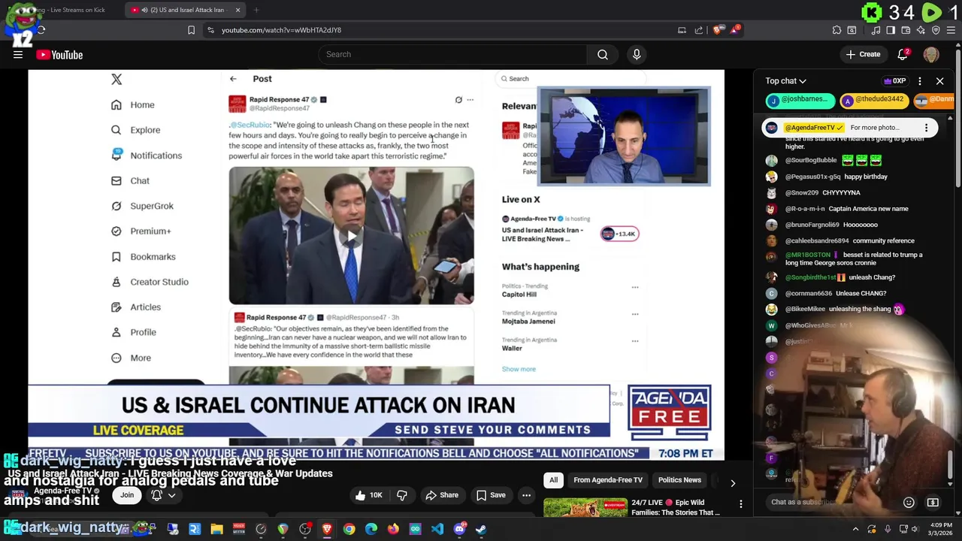The image size is (962, 541).
Task: Expand the Top chat dropdown
Action: point(786,81)
